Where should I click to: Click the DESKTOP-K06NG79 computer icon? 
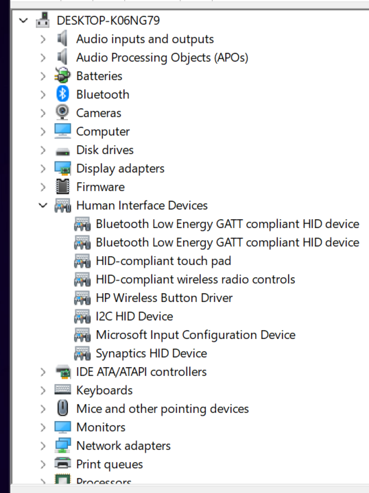coord(43,20)
